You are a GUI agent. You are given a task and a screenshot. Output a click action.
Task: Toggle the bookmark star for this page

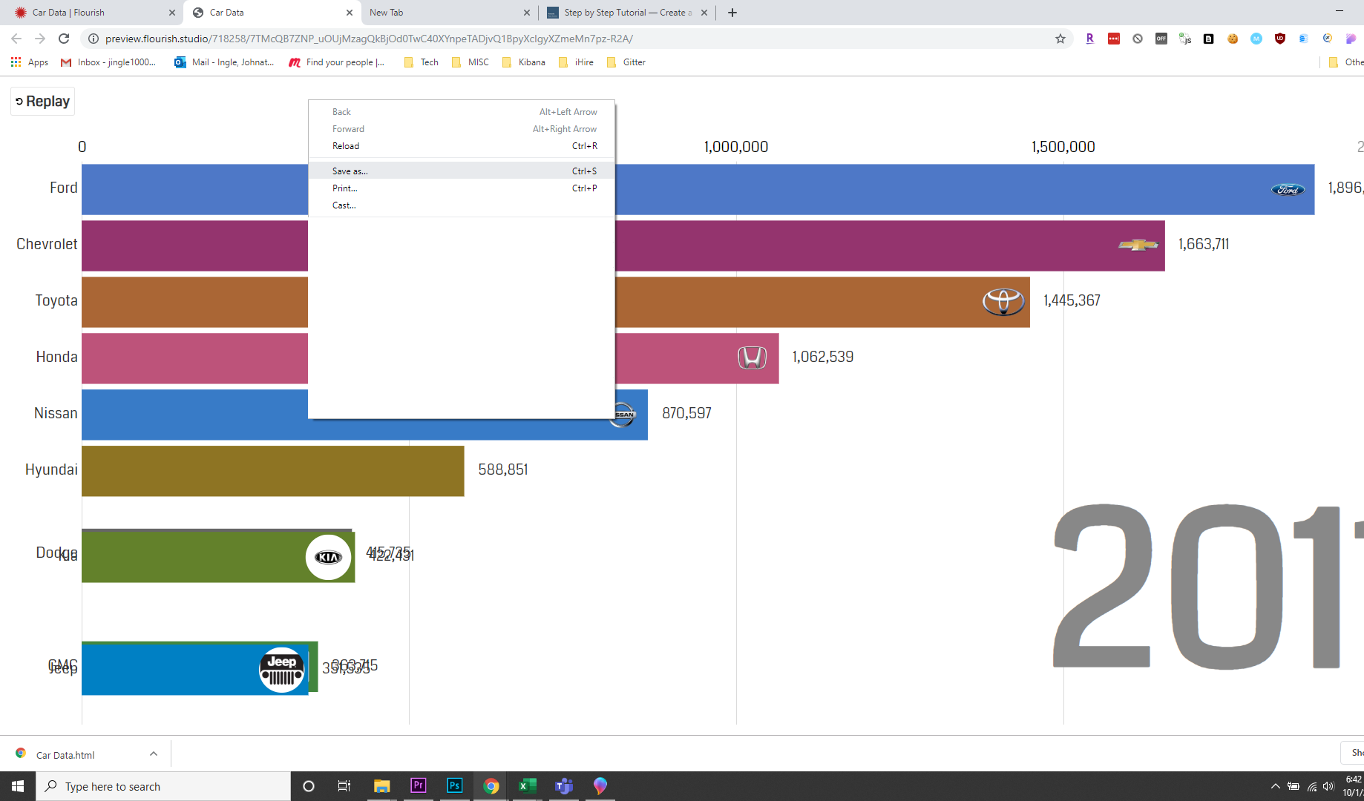(x=1060, y=39)
